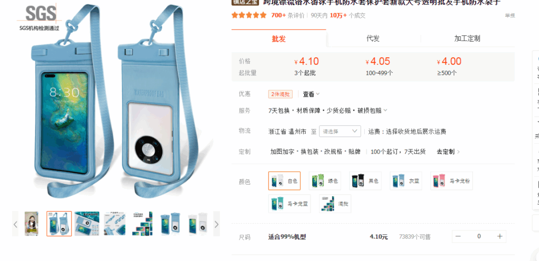Click the five-star rating icons
Image resolution: width=539 pixels, height=261 pixels.
click(x=249, y=15)
